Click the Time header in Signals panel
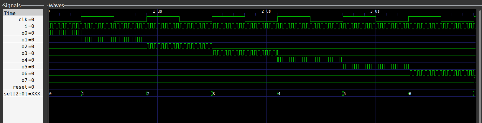 tap(23, 13)
